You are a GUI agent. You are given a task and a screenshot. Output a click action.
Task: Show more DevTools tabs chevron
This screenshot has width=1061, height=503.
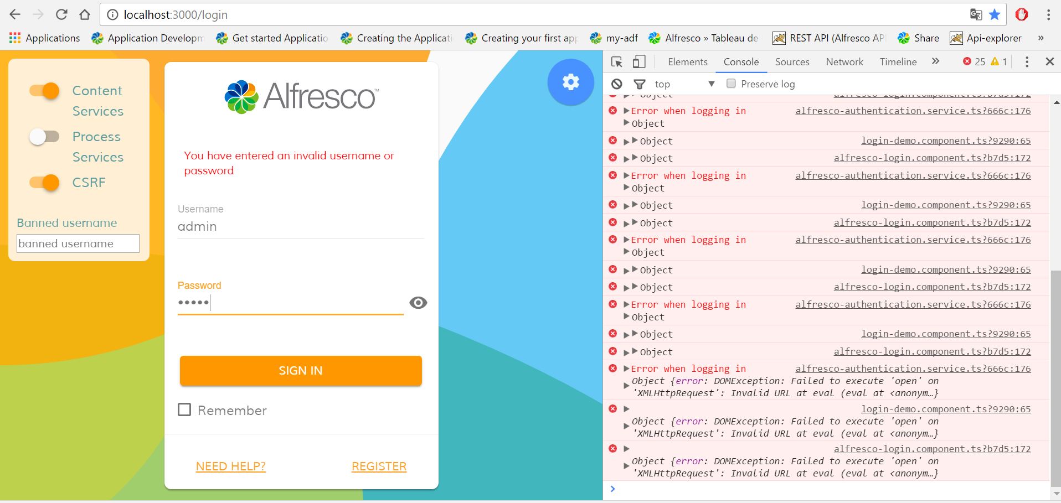(x=935, y=61)
